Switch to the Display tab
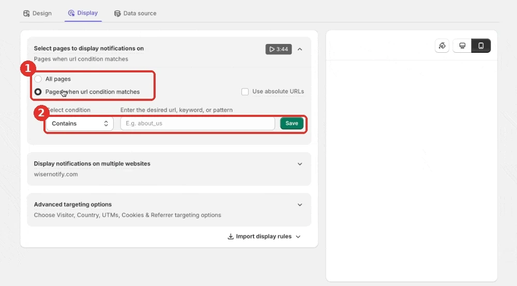 point(83,13)
